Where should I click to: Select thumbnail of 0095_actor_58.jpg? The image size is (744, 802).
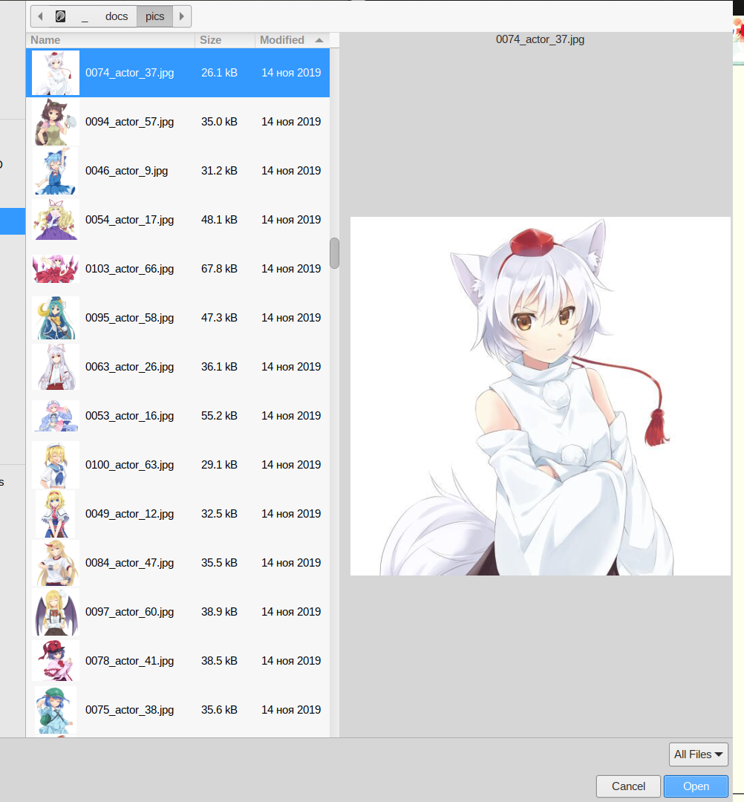tap(56, 318)
